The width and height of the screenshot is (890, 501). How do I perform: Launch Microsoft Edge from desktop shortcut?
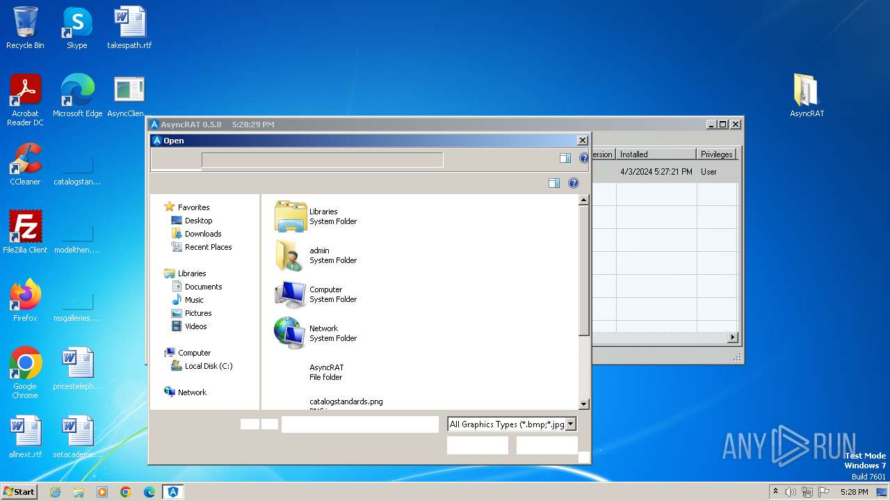77,96
